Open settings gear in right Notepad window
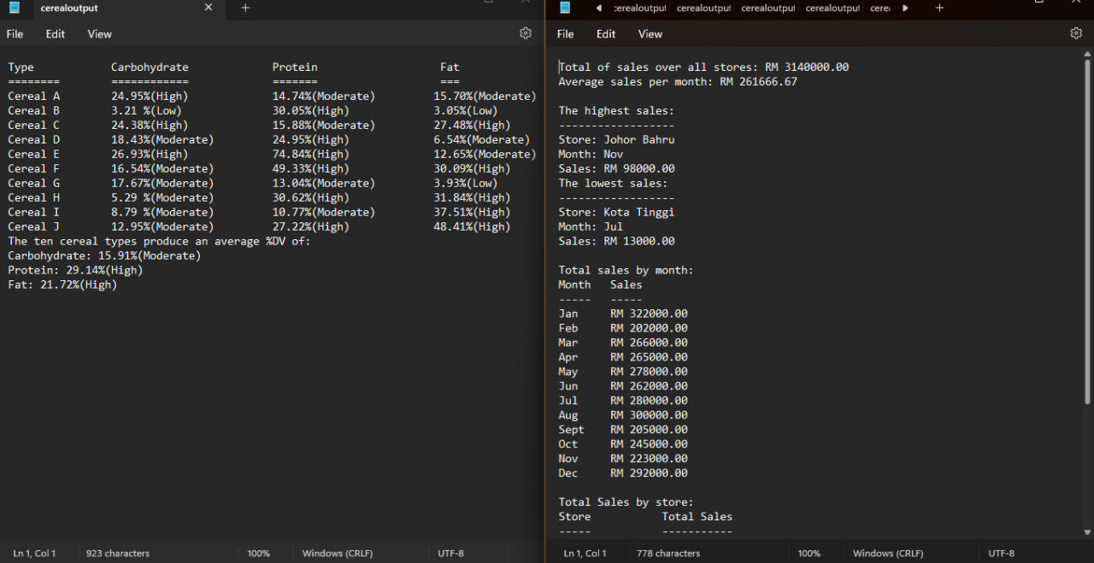This screenshot has width=1094, height=563. pos(1076,33)
